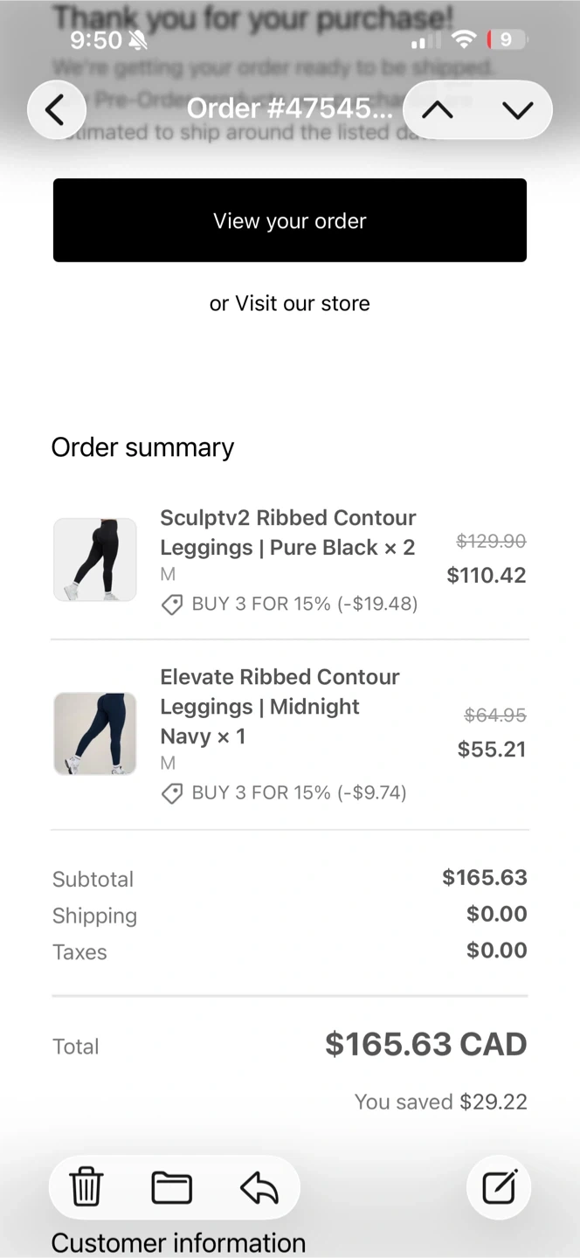Tap the battery indicator in status bar
The image size is (580, 1258).
pyautogui.click(x=506, y=39)
